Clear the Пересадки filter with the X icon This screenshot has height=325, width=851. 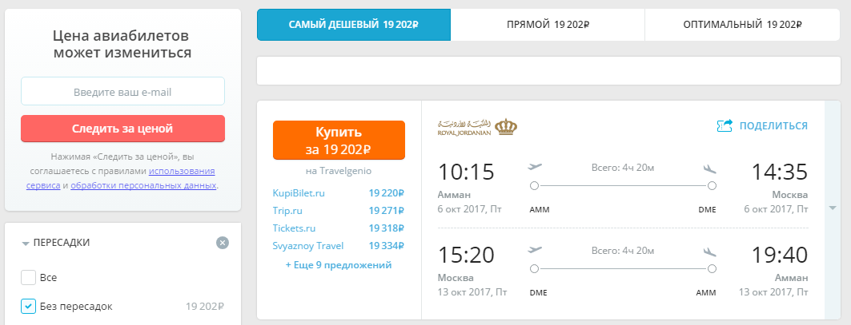(x=223, y=243)
